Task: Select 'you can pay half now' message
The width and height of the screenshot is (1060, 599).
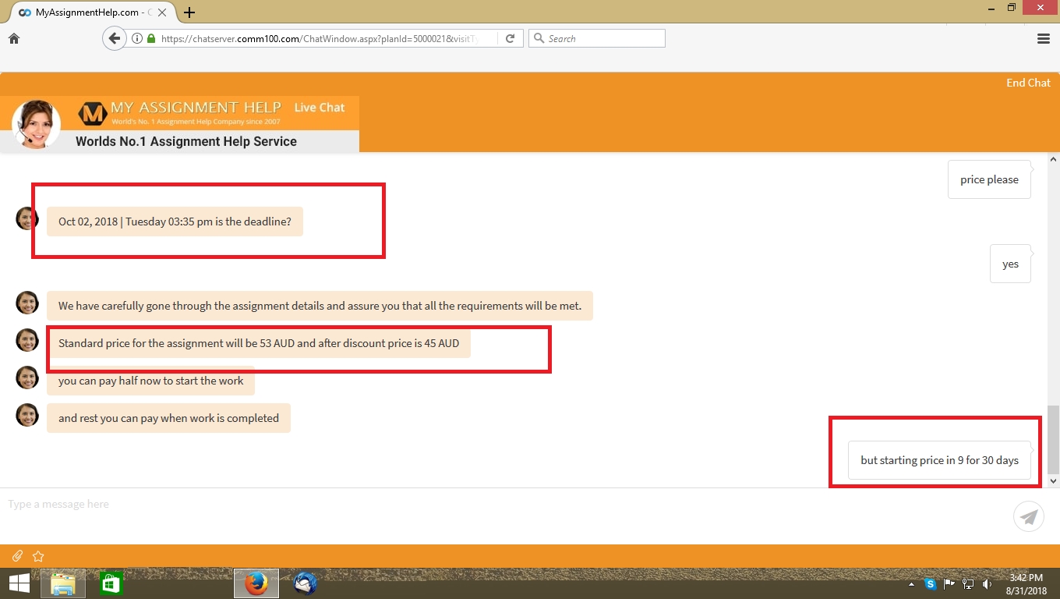Action: tap(150, 381)
